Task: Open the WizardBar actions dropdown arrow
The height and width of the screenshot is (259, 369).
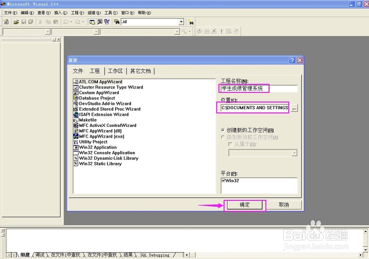Action: 189,31
